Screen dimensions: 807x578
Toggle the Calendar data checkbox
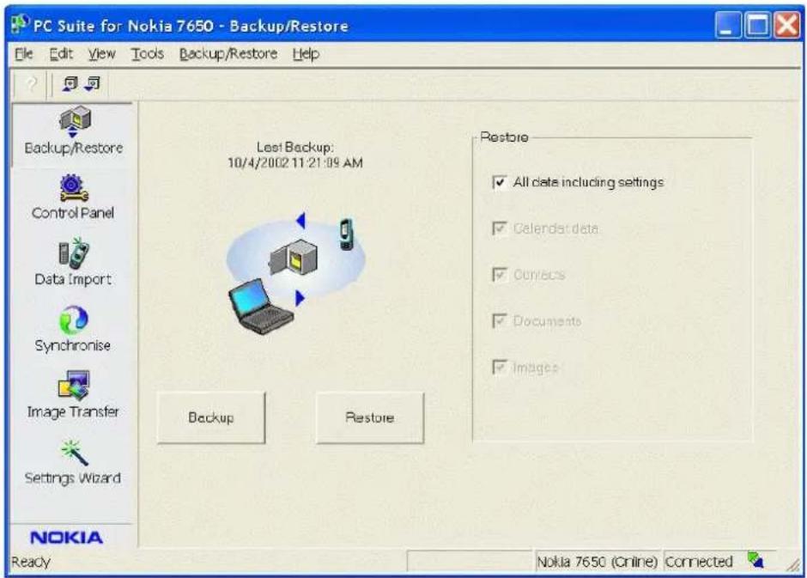500,228
